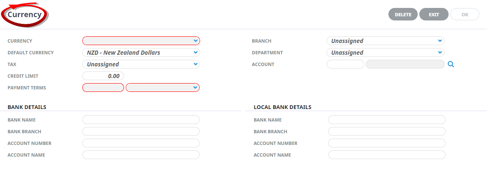Expand the Payment Terms dropdown

(163, 88)
